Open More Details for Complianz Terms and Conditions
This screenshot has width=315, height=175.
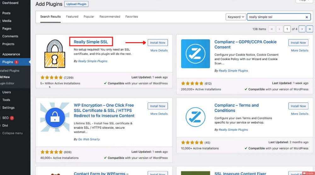pos(300,114)
